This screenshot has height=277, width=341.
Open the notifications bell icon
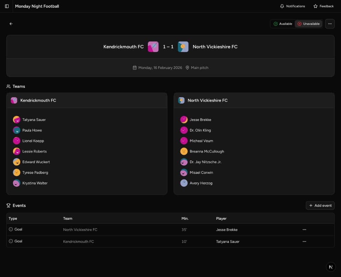pos(281,6)
